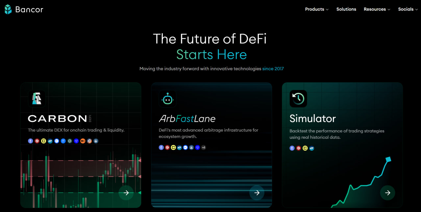The height and width of the screenshot is (212, 421).
Task: Select yellow Celo icon on ArbFastLane card
Action: (x=173, y=147)
